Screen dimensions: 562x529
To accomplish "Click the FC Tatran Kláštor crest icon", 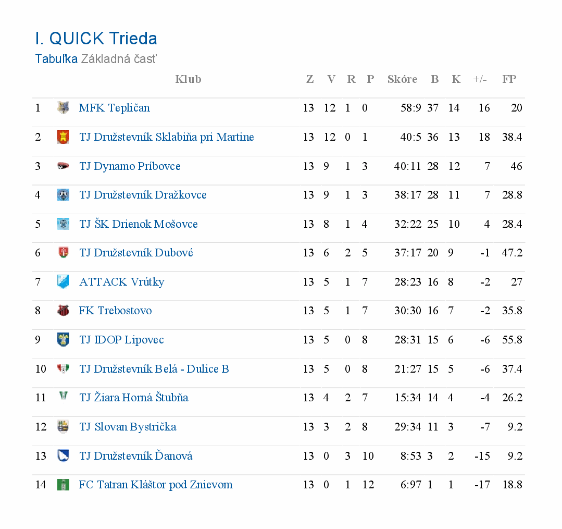I will coord(63,485).
